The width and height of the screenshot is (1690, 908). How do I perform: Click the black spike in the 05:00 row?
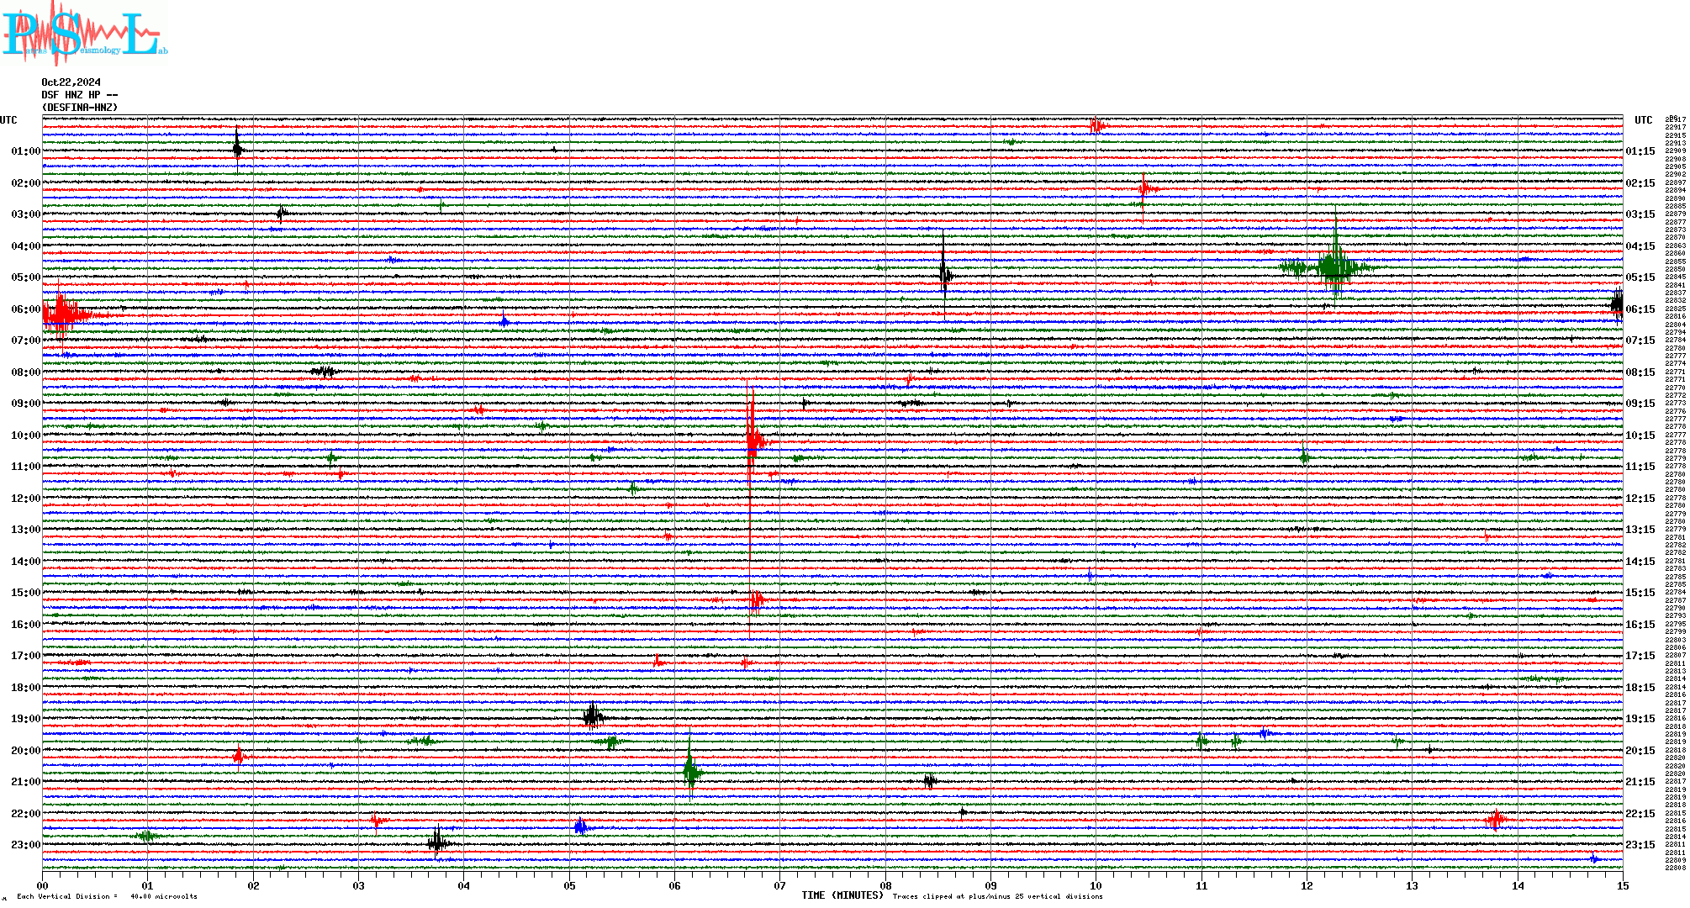click(944, 274)
